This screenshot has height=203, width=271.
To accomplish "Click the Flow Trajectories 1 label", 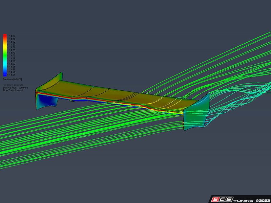I will point(13,90).
